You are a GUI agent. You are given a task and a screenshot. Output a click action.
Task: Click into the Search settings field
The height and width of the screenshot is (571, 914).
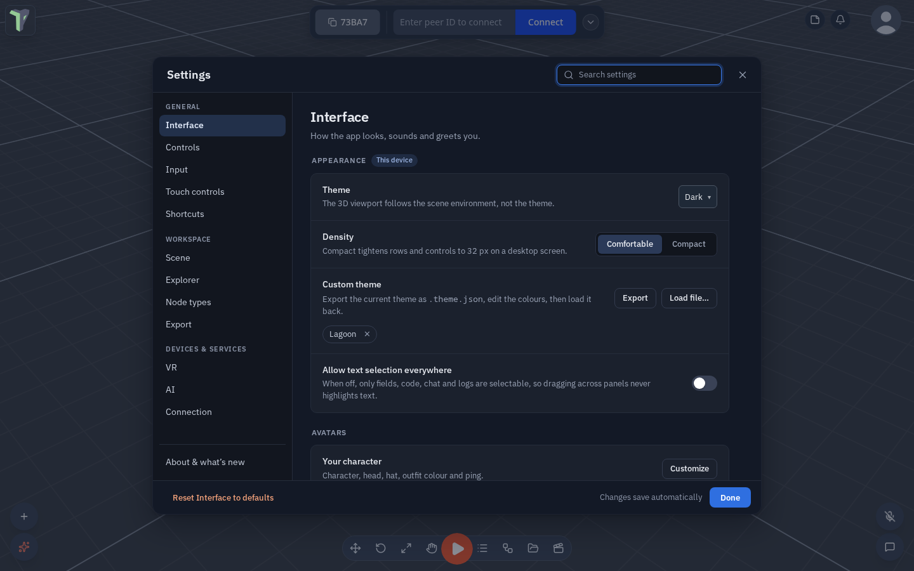(639, 75)
